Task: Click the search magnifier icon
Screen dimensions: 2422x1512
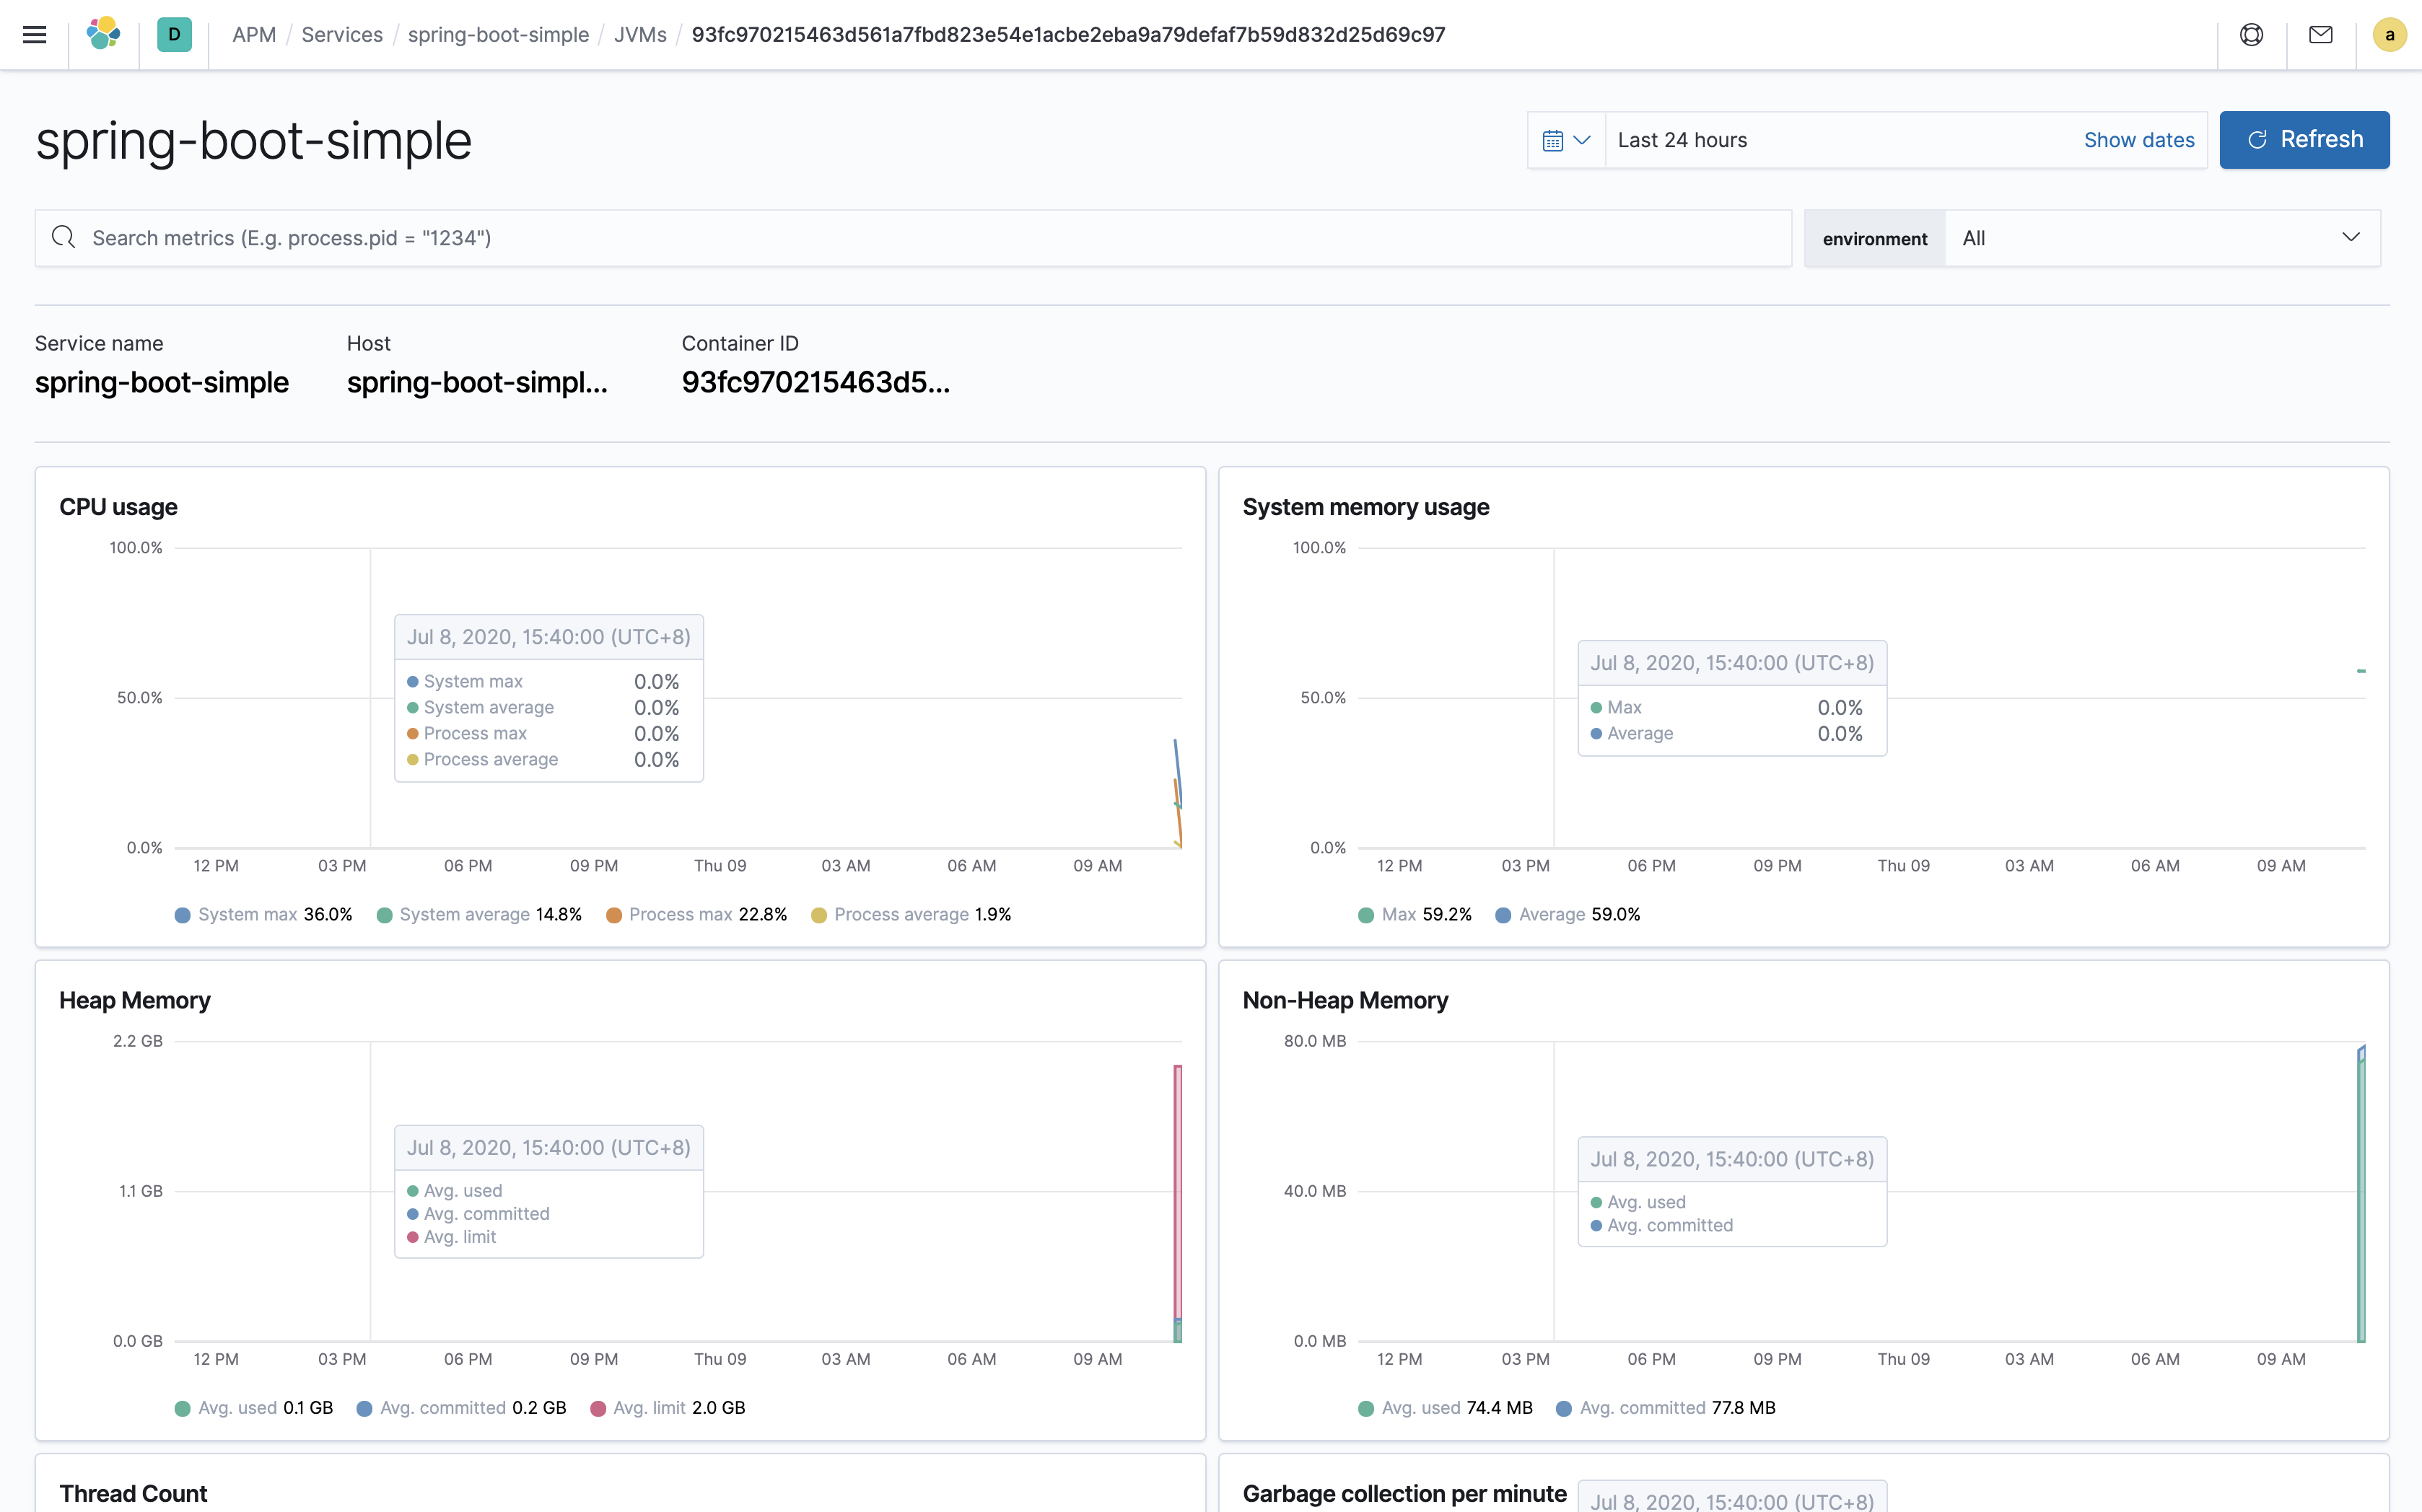Action: 64,237
